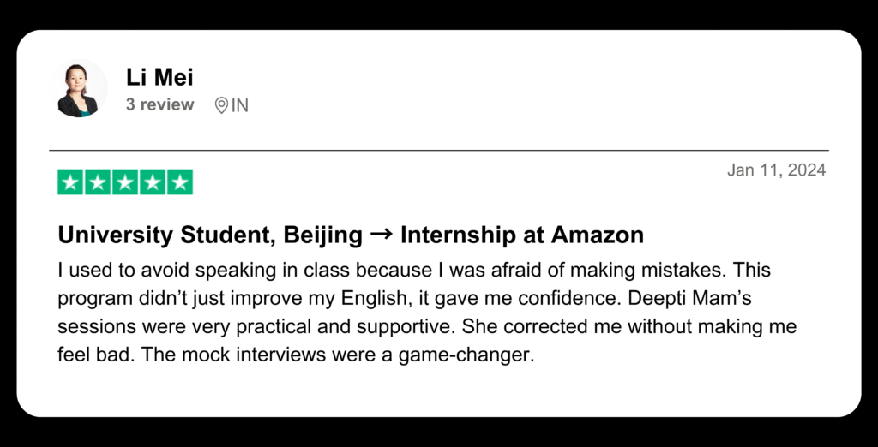Open the reviewer name Li Mei
Screen dimensions: 878x447
159,77
